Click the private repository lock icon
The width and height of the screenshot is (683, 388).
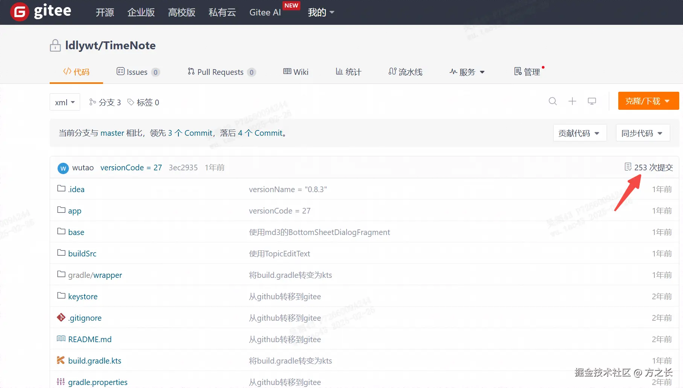pos(55,45)
